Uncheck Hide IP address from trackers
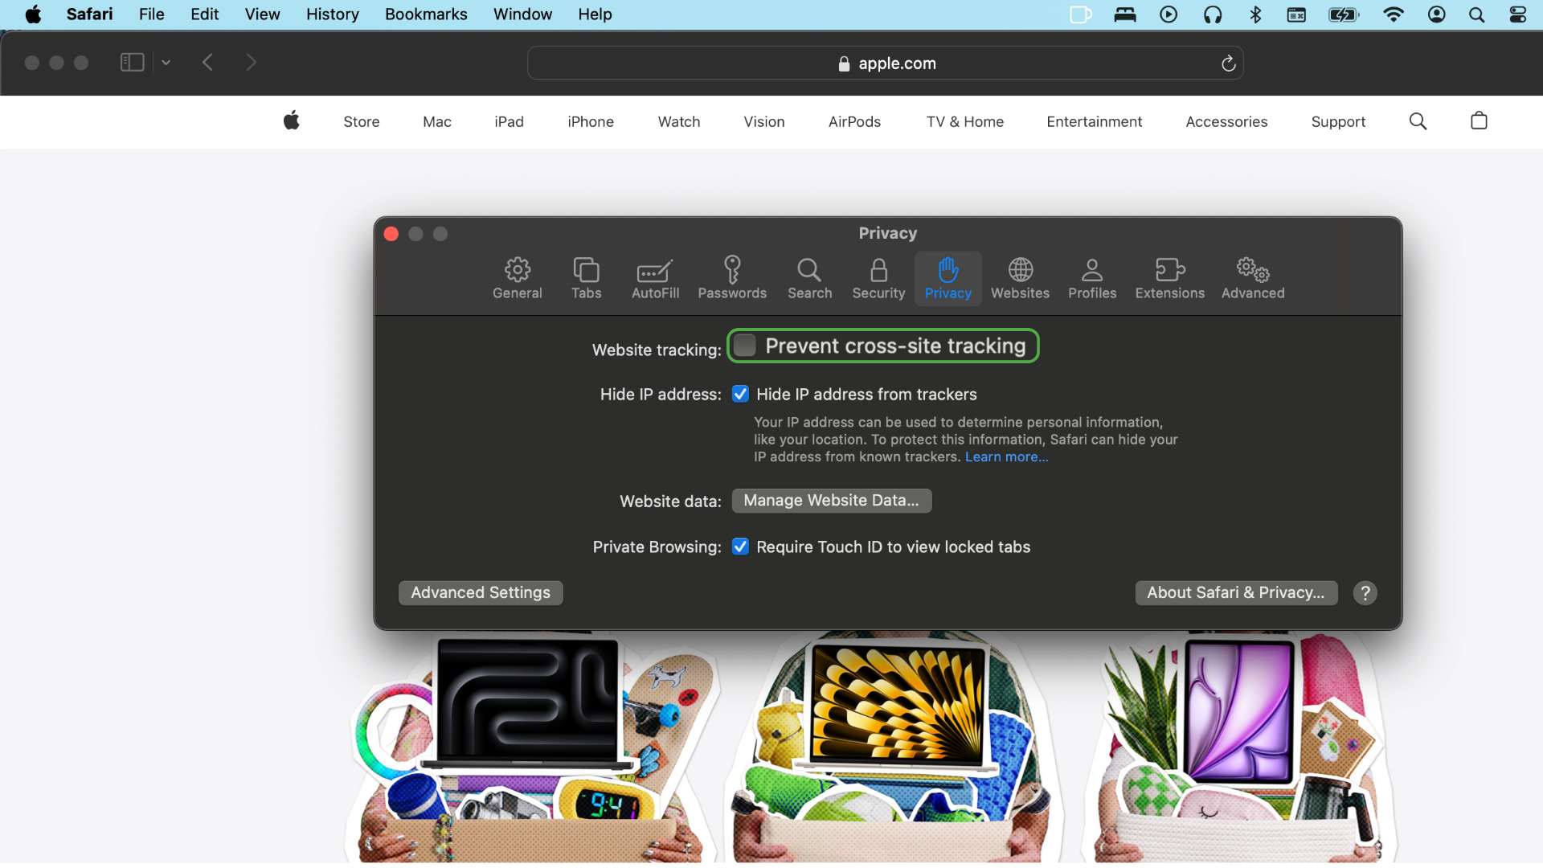Viewport: 1543px width, 868px height. coord(740,394)
